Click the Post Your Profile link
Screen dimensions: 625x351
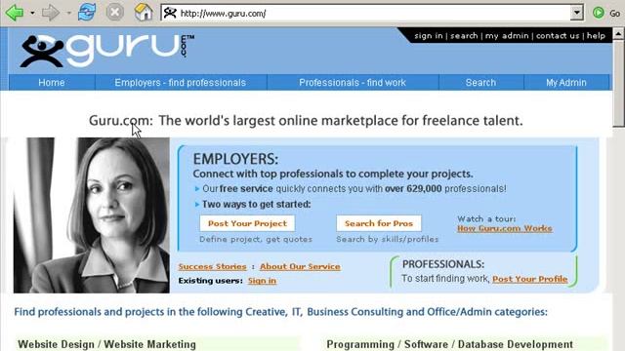529,279
